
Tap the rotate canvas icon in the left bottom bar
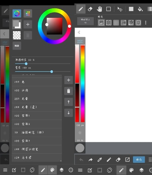click(x=32, y=170)
